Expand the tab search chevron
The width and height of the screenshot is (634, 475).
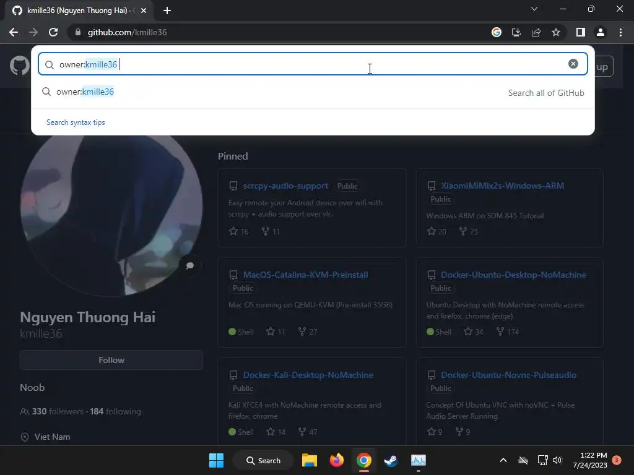(534, 9)
